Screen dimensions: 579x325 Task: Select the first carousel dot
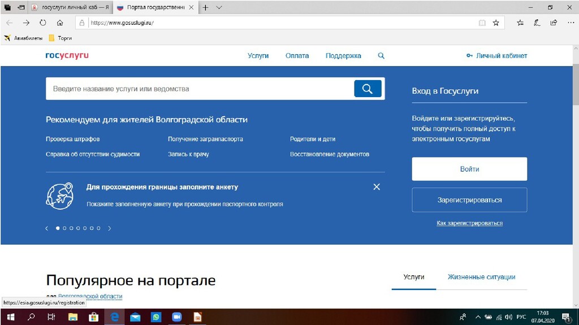pos(58,228)
